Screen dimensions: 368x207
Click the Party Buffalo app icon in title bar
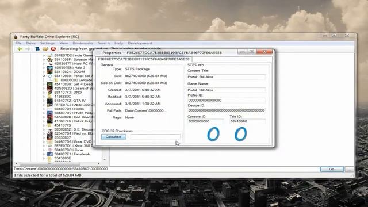pyautogui.click(x=16, y=37)
